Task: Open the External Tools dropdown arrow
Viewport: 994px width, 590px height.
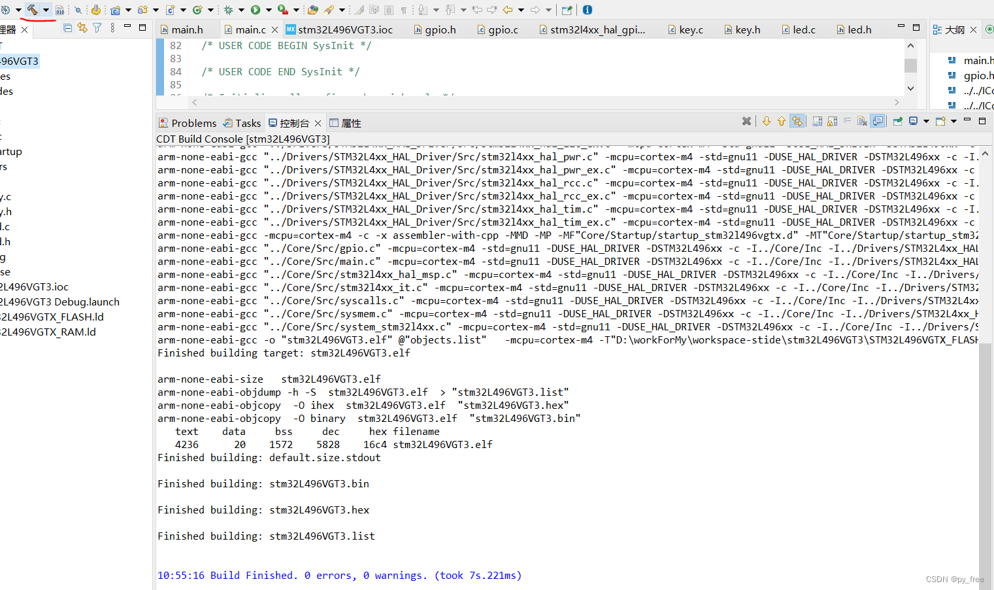Action: 296,10
